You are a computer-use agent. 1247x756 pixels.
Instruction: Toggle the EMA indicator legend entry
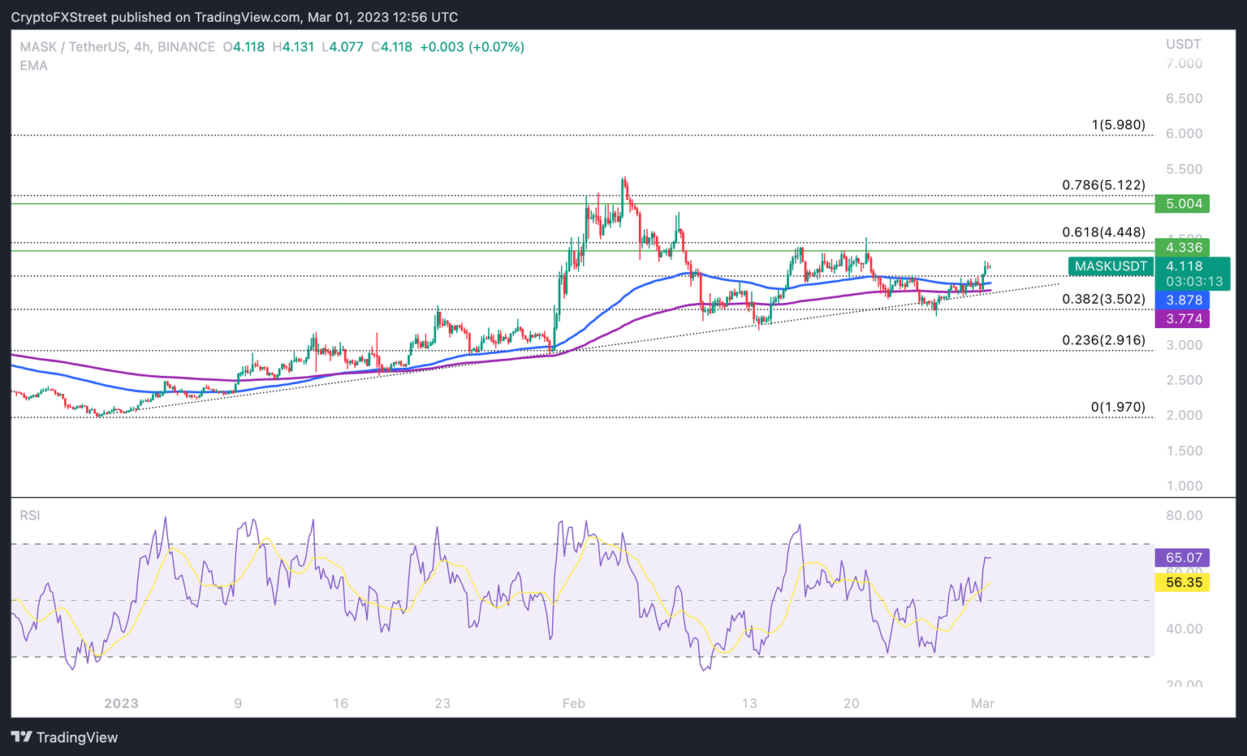pyautogui.click(x=35, y=65)
